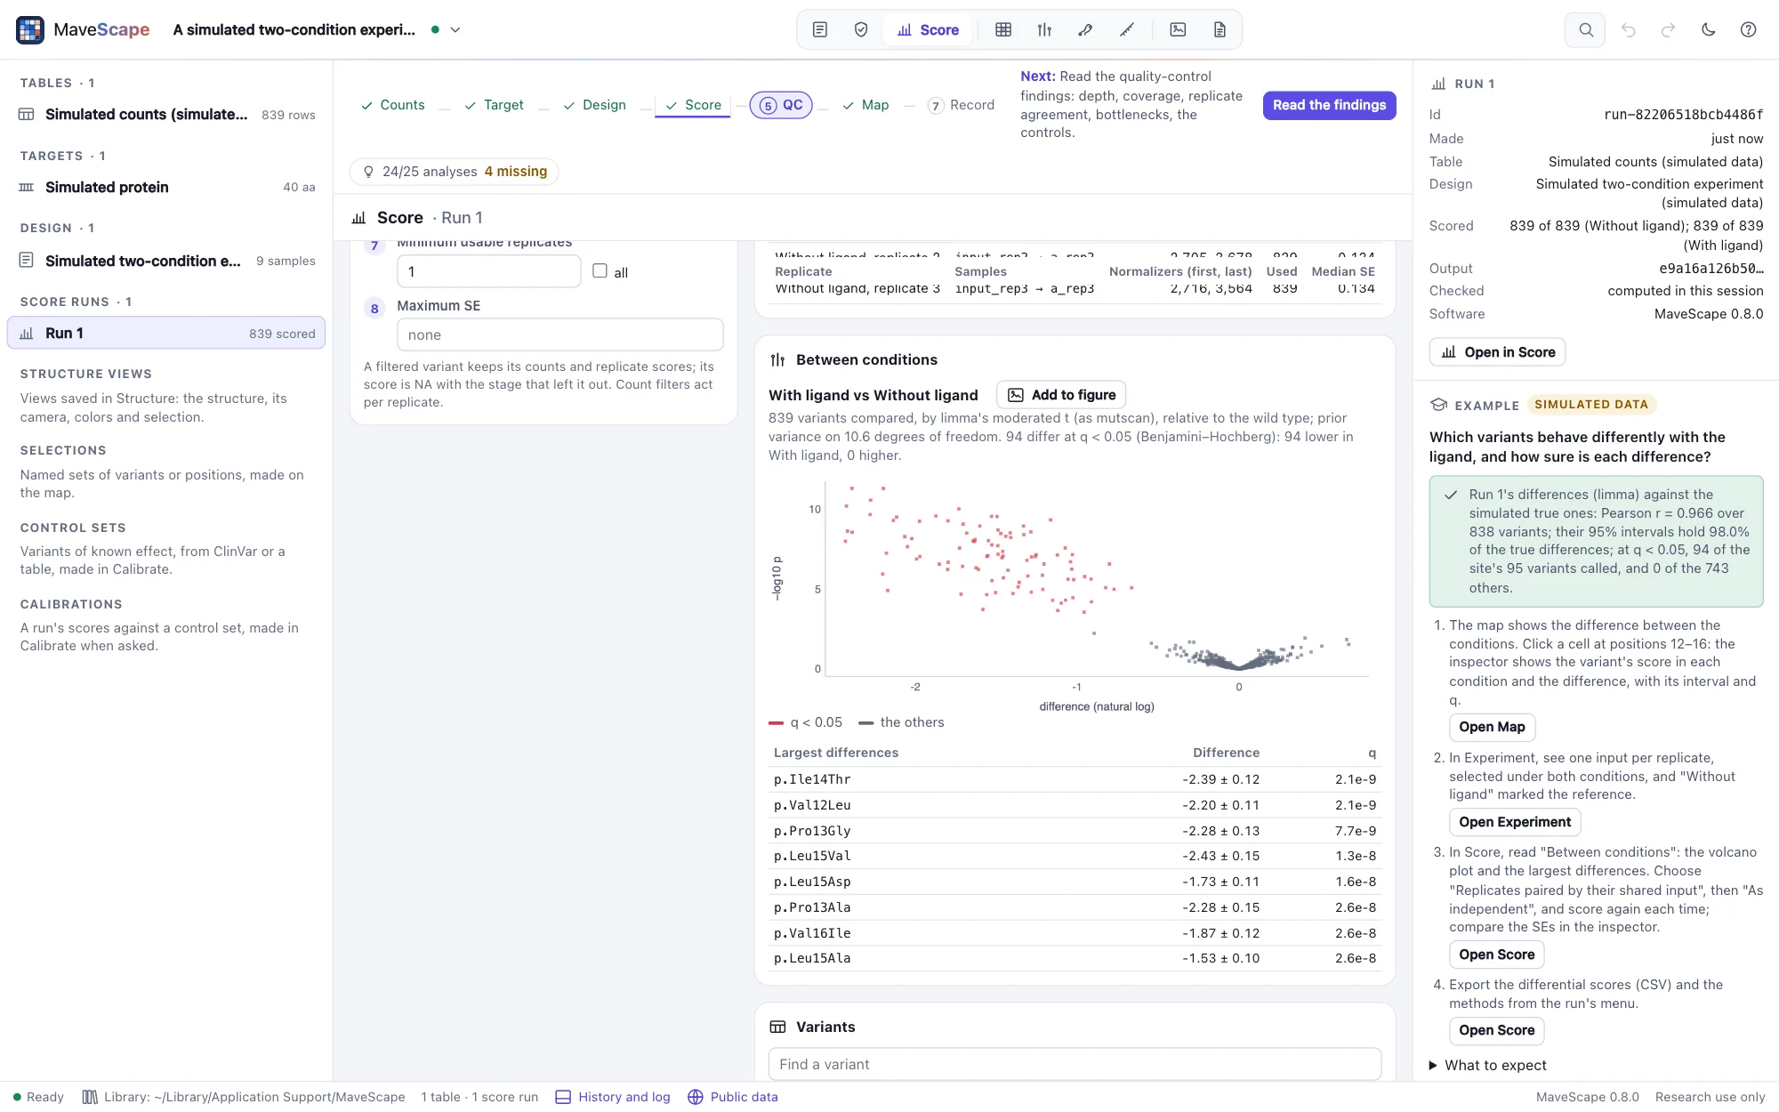
Task: Open Public data link
Action: (733, 1097)
